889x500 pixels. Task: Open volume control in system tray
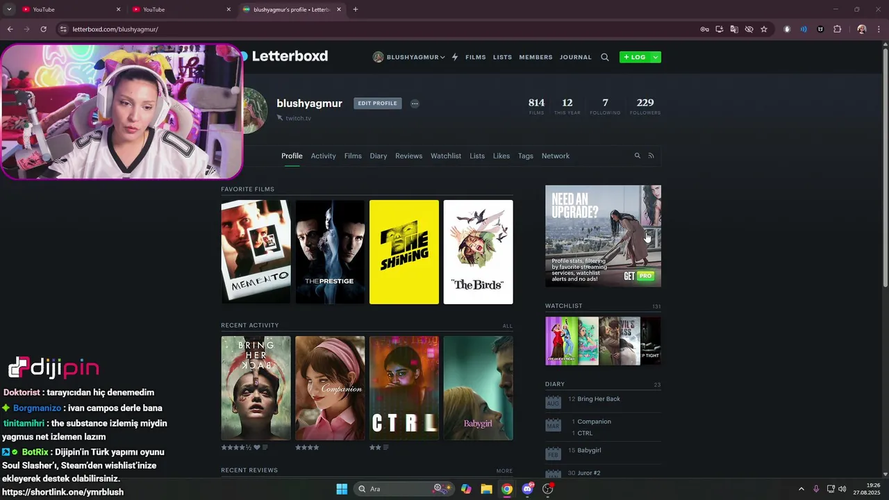[842, 489]
